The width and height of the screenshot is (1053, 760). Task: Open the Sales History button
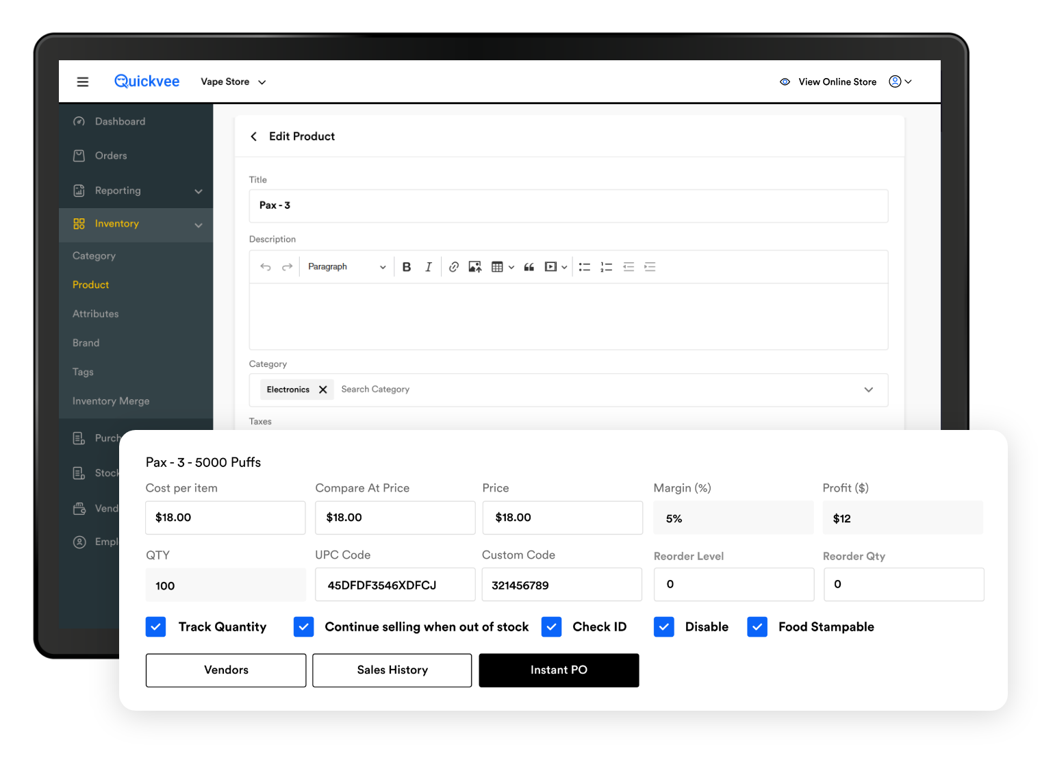[x=392, y=670]
